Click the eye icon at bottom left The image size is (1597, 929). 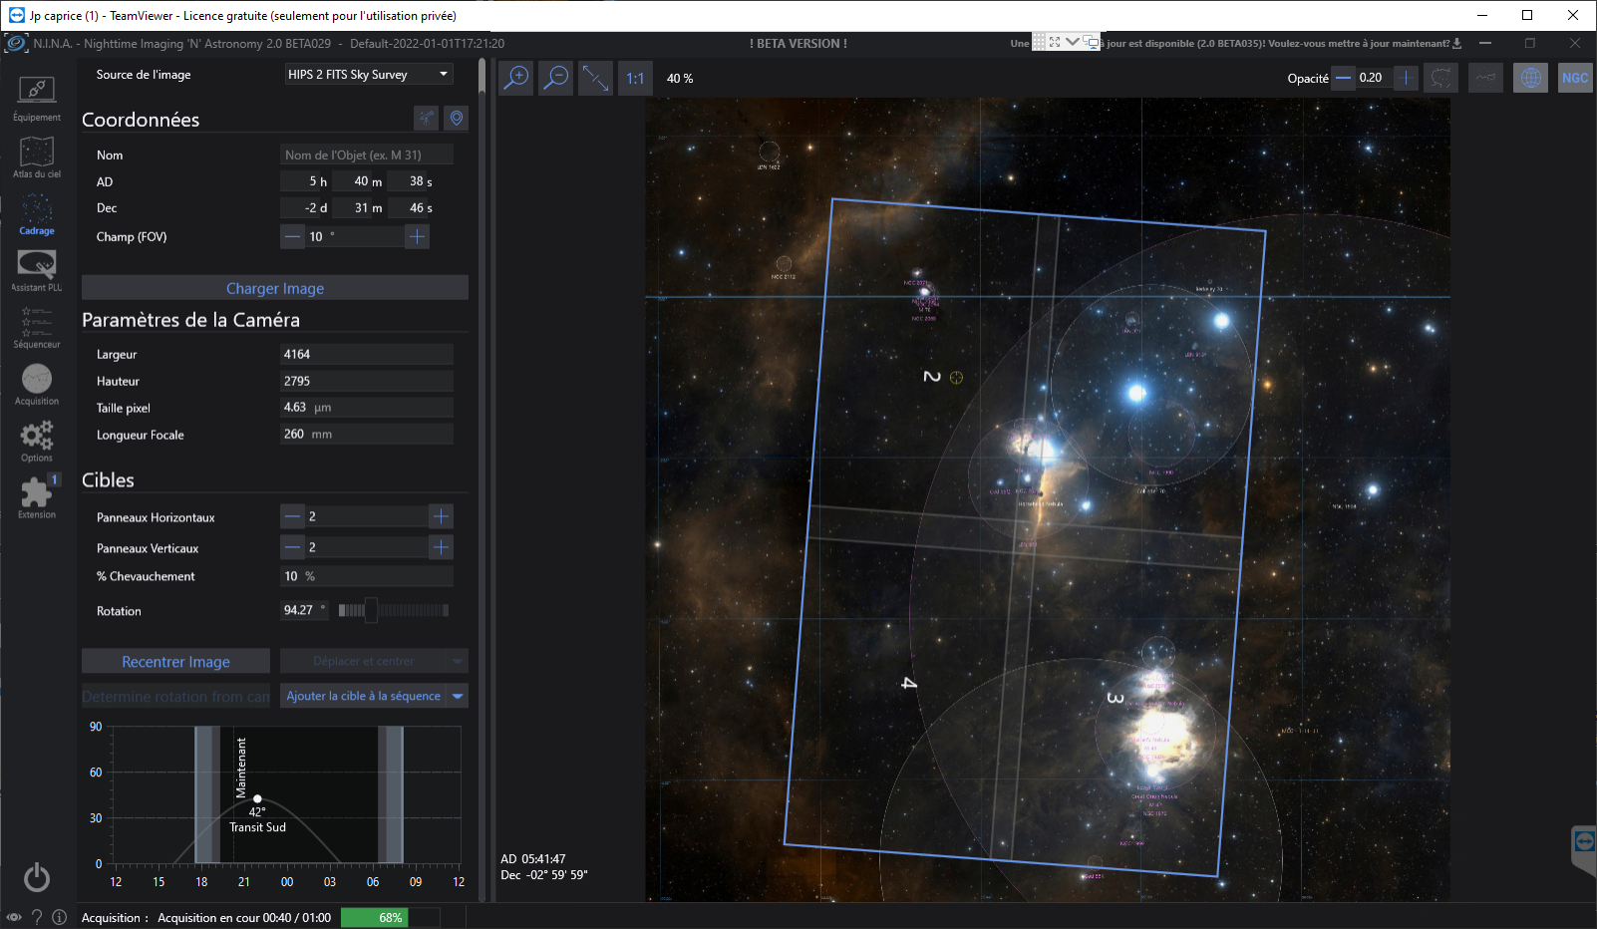14,917
